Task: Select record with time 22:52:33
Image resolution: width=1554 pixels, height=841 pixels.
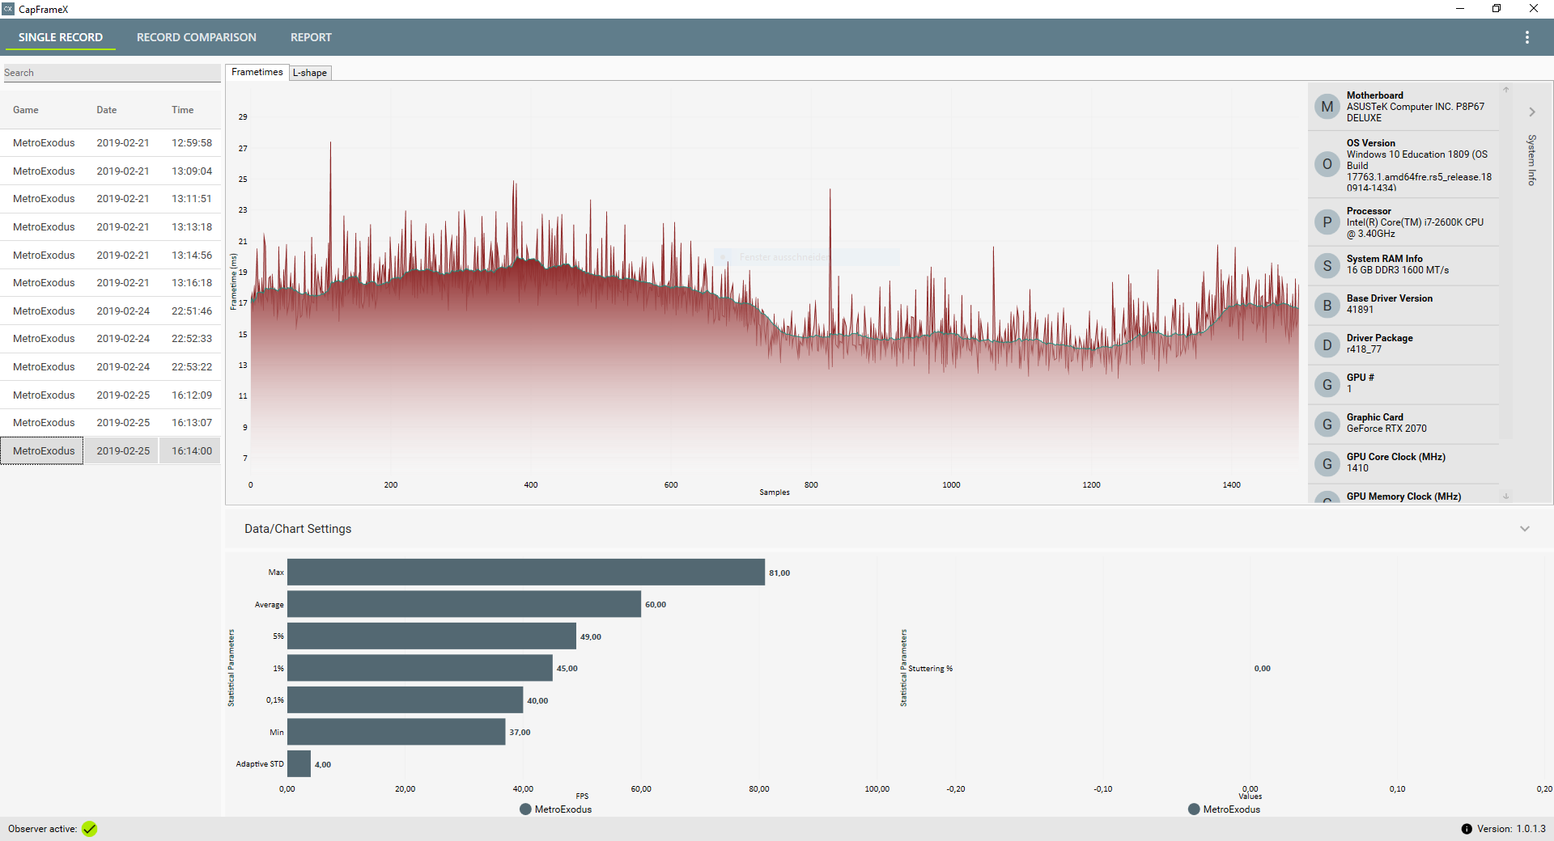Action: point(111,339)
